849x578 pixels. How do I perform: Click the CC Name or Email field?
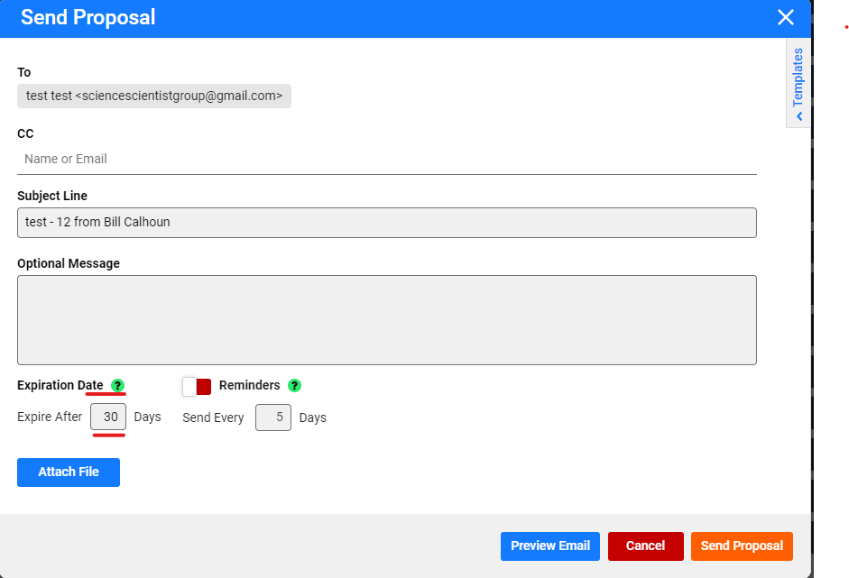click(x=386, y=159)
